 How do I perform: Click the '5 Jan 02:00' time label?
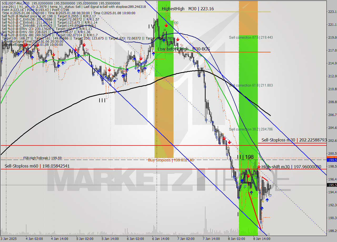pyautogui.click(x=85, y=239)
